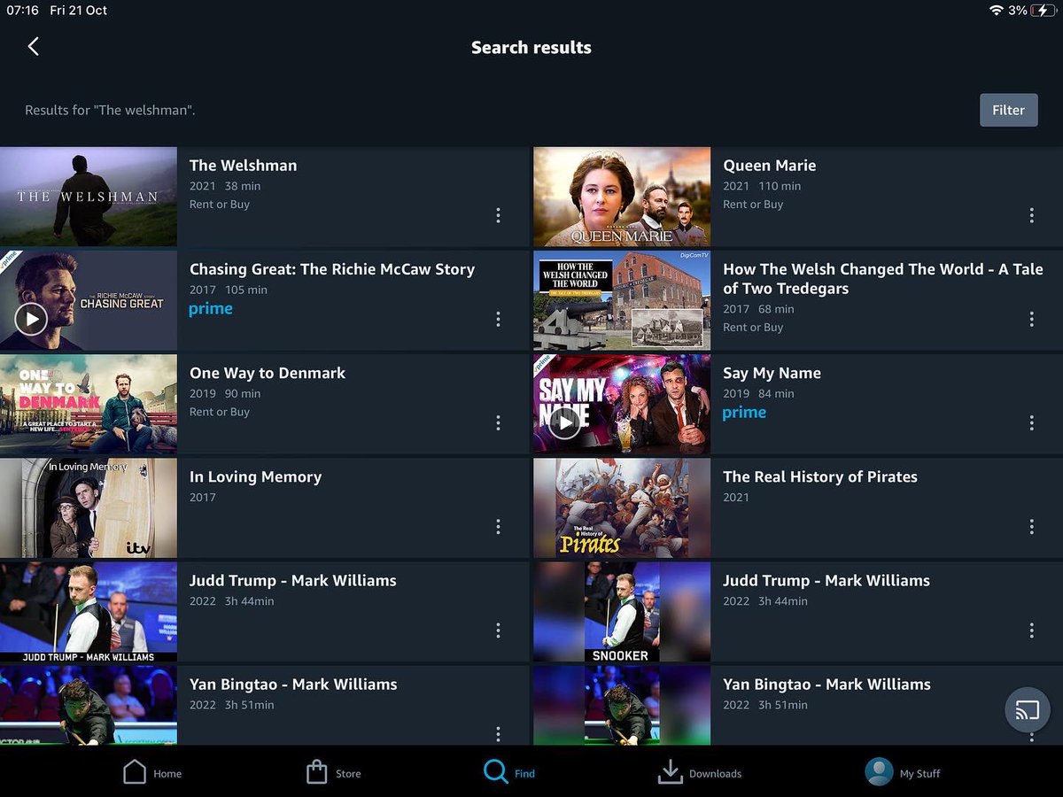The image size is (1063, 797).
Task: Open How The Welsh Changed The World thumbnail
Action: tap(622, 300)
